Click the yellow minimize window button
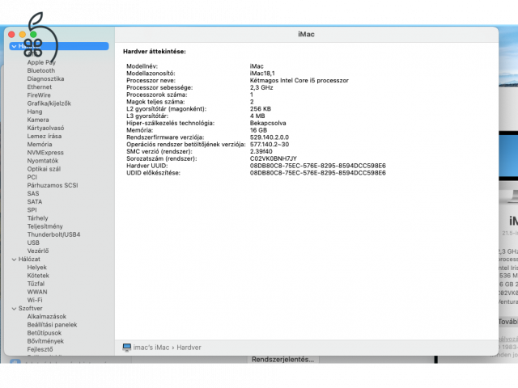 coord(23,34)
